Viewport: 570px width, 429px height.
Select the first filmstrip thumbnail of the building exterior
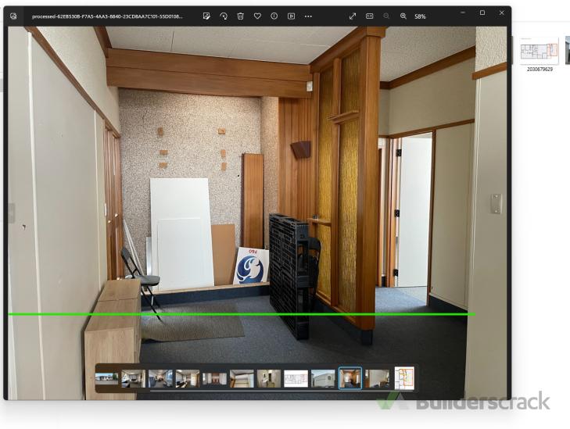pos(106,379)
